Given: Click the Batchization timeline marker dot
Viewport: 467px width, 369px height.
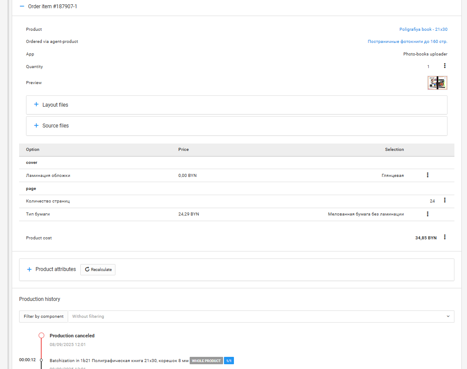Looking at the screenshot, I should pos(41,360).
